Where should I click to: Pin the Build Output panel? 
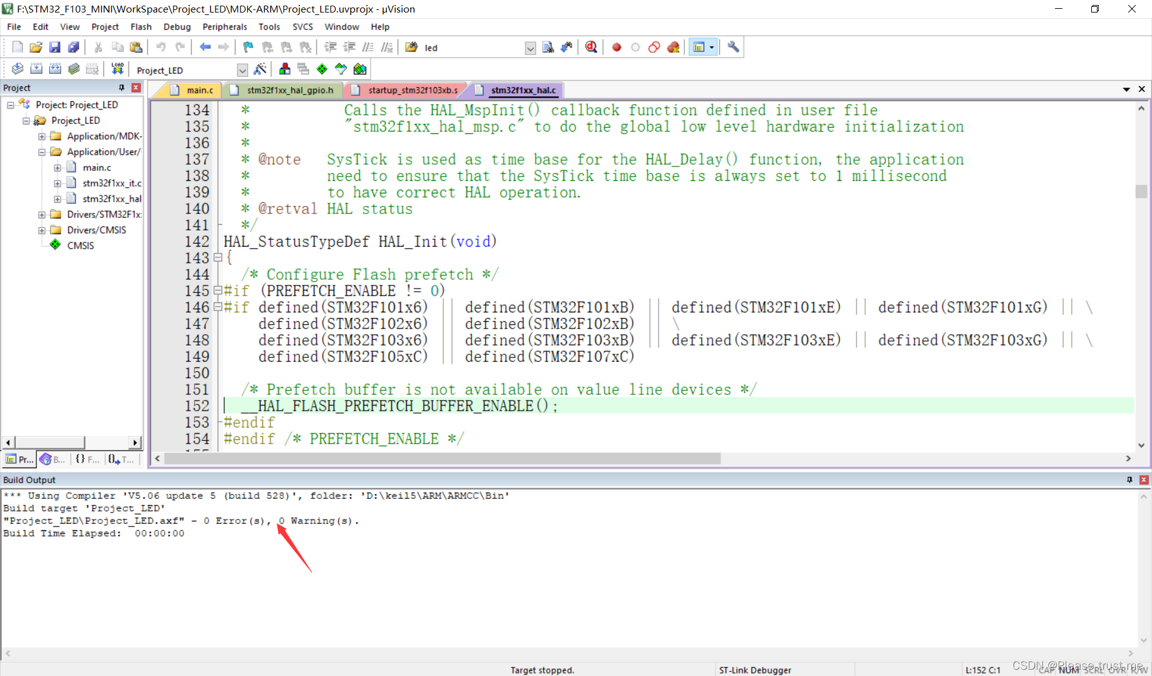pos(1129,479)
